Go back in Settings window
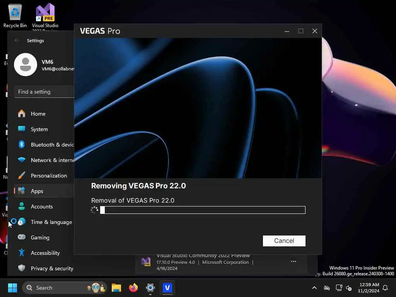 point(17,40)
